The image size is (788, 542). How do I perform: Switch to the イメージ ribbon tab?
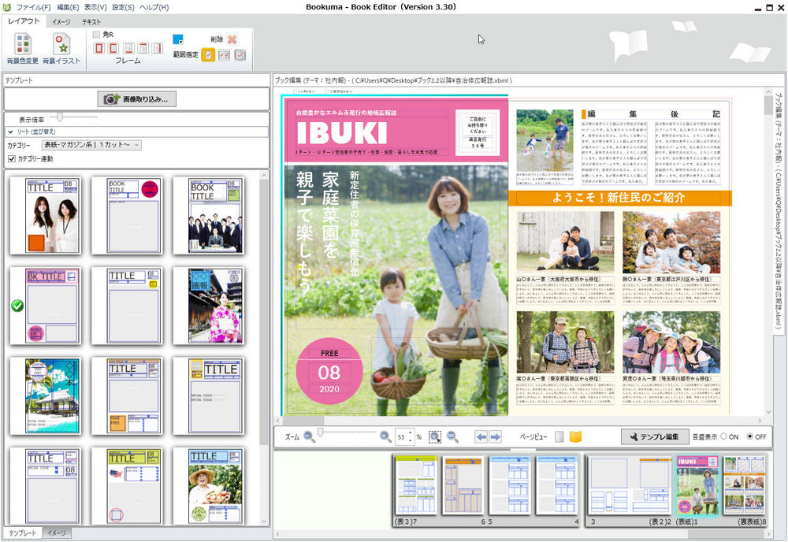[61, 22]
